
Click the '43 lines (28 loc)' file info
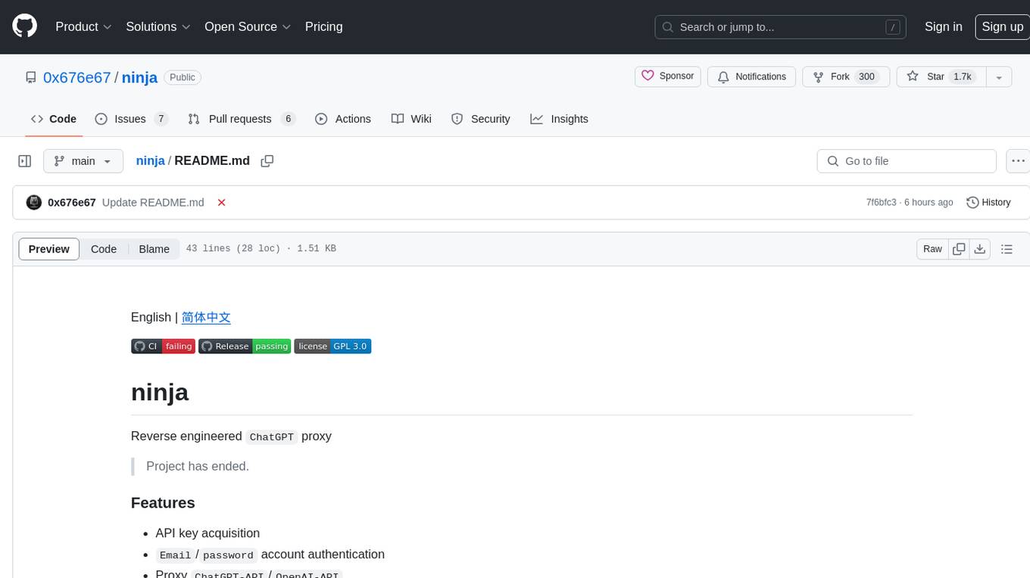233,249
